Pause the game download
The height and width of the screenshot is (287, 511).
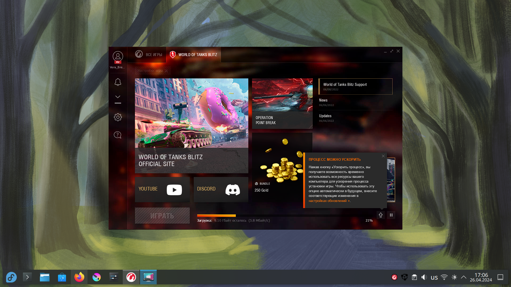391,215
